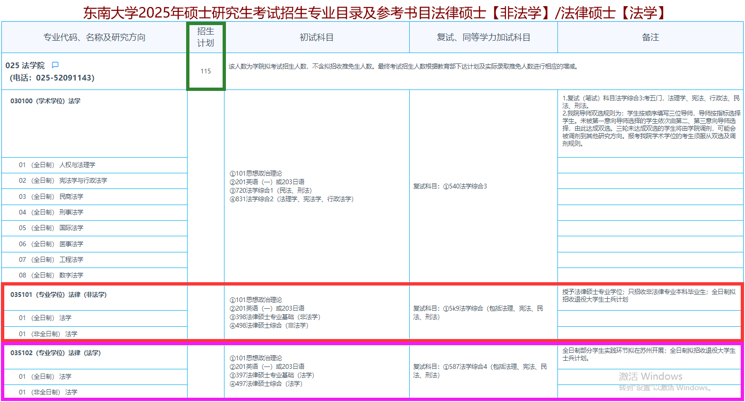The image size is (745, 402).
Task: Click 复试科目 ①540法学综合3
Action: [450, 186]
